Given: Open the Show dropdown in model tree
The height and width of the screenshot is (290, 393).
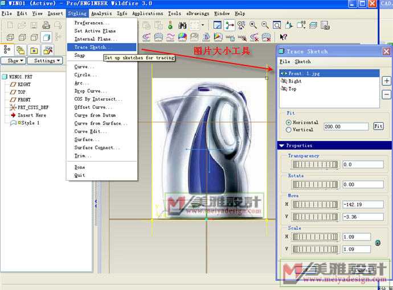Looking at the screenshot, I should [x=13, y=60].
